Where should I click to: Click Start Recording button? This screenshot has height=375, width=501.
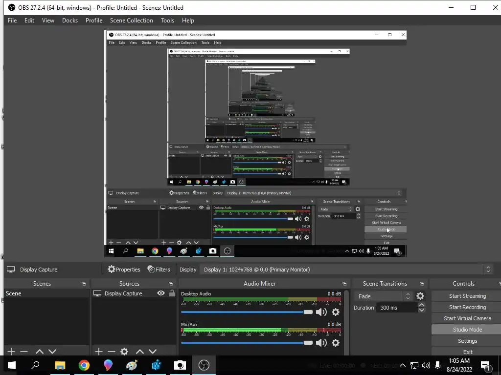467,307
